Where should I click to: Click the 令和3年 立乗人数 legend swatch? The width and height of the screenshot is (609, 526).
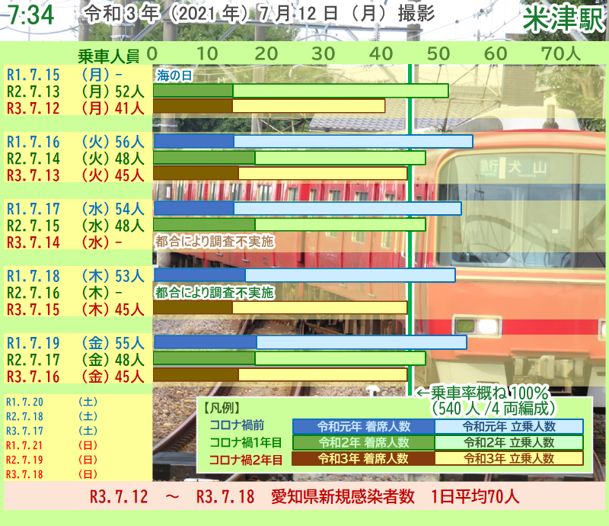[x=509, y=458]
